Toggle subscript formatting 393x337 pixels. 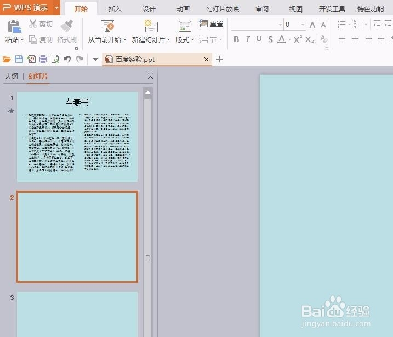coord(309,39)
